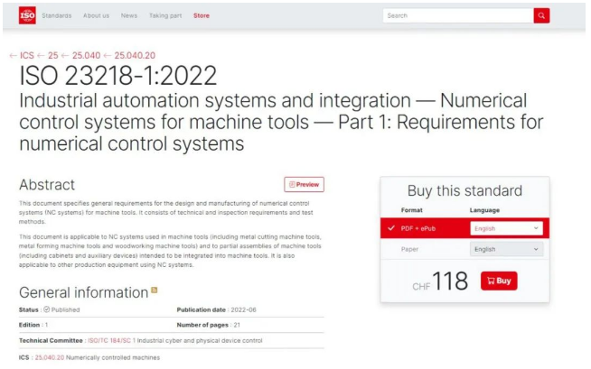
Task: Click the Buy this standard heading
Action: pyautogui.click(x=464, y=190)
